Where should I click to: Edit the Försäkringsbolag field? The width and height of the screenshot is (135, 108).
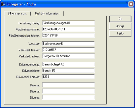[x=68, y=23]
